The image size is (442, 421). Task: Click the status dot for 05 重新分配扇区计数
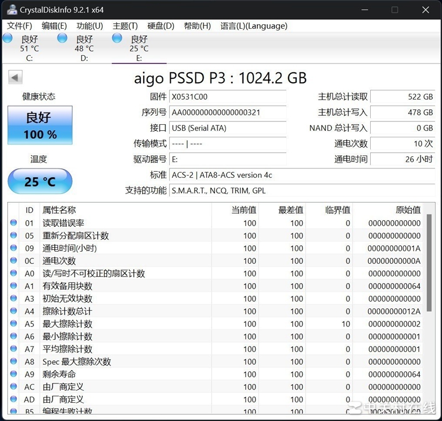pyautogui.click(x=13, y=235)
